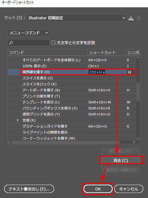This screenshot has height=198, width=148.
Task: Open the メニューコマンド dropdown
Action: tap(28, 33)
